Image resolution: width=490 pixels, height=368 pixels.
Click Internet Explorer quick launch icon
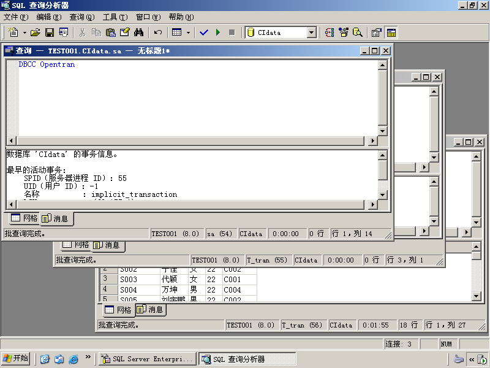[73, 359]
